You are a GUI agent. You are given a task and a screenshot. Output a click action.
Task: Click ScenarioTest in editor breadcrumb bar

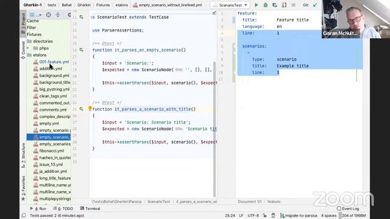[158, 201]
